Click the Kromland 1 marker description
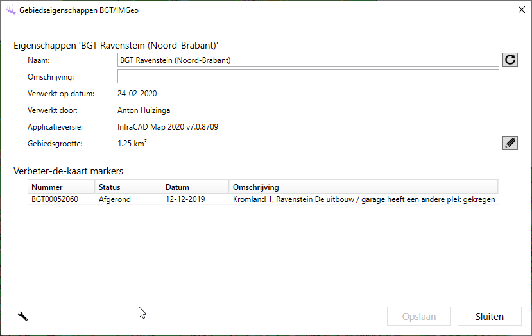 click(363, 199)
